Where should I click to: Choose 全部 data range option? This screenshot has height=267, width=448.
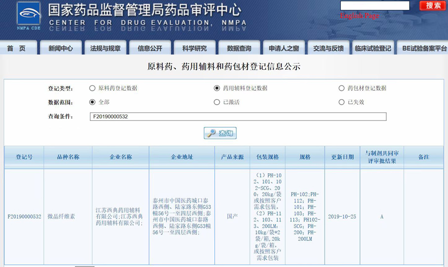coord(92,102)
